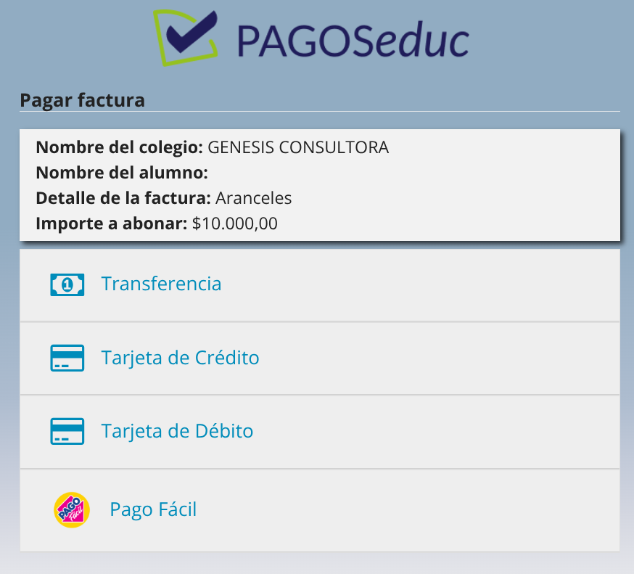Click the card icon next to Tarjeta de Débito
Screen dimensions: 634x574
[x=67, y=432]
